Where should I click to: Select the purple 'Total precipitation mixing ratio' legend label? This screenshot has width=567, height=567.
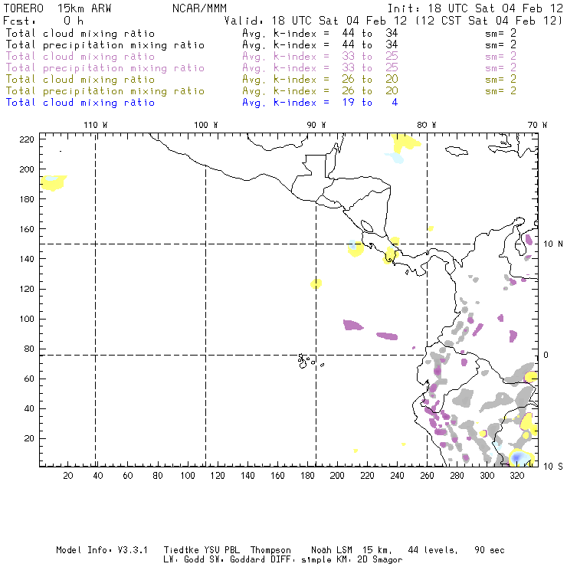(x=105, y=68)
